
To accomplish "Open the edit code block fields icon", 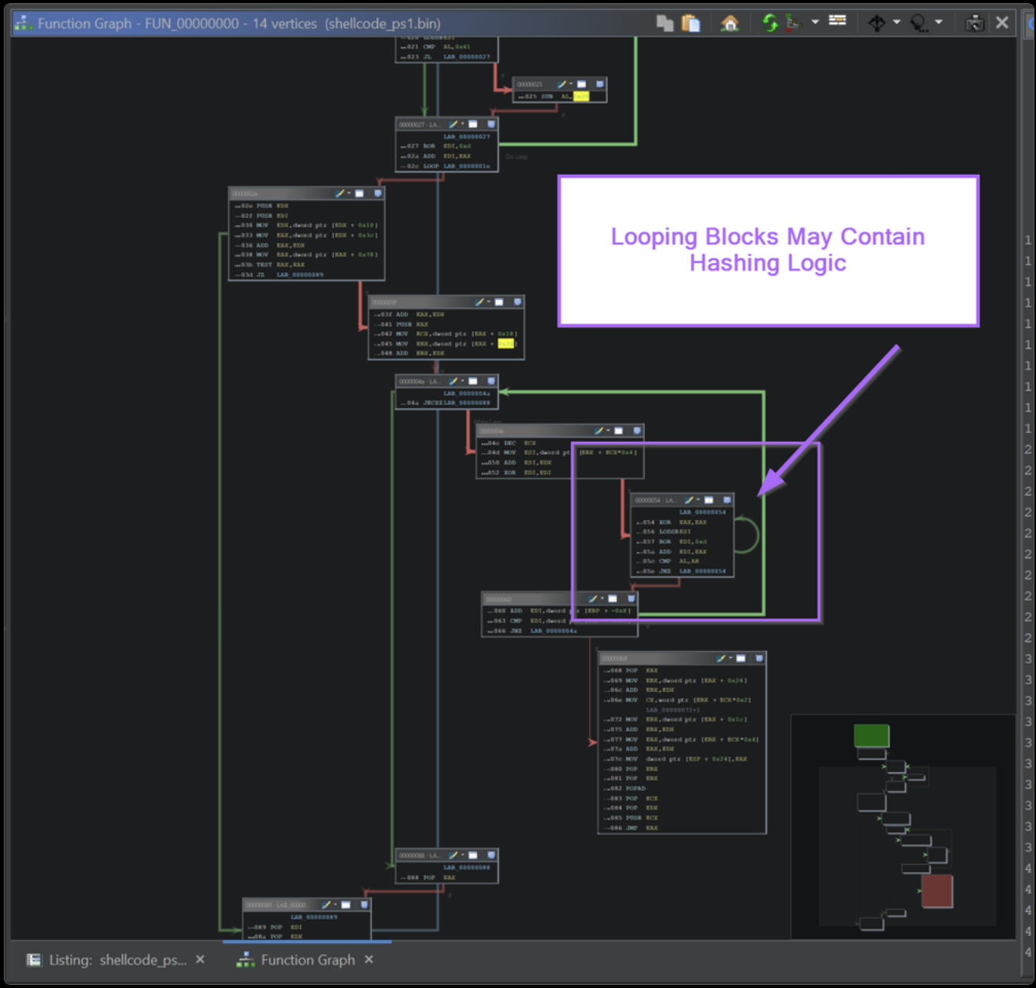I will [x=837, y=21].
